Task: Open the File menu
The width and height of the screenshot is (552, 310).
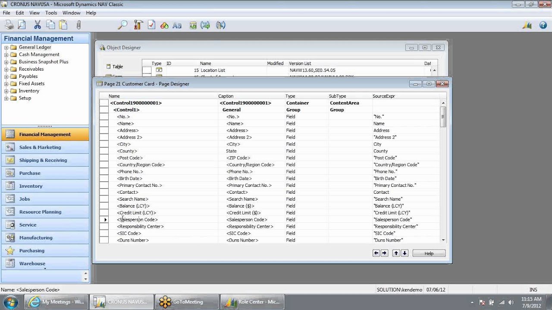Action: tap(6, 13)
